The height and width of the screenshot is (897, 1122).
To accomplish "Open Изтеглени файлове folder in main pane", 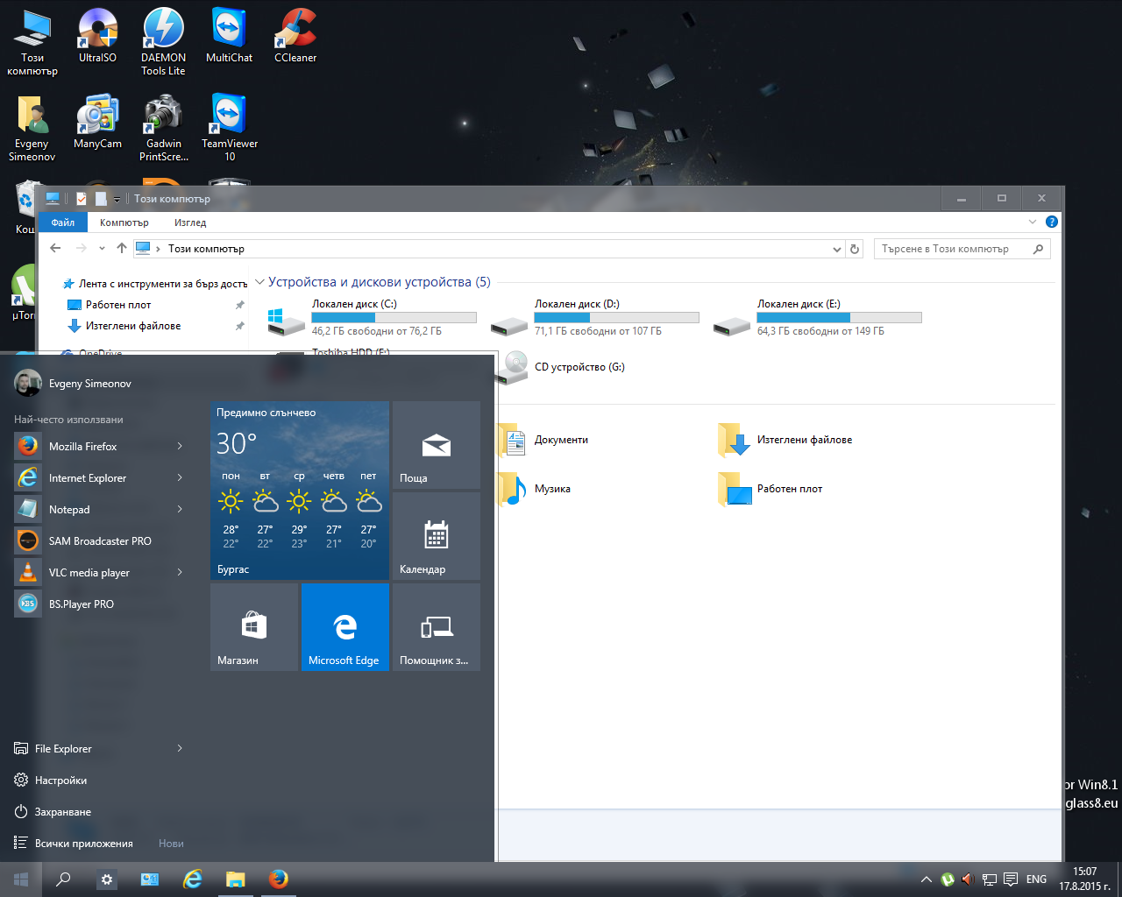I will click(785, 440).
